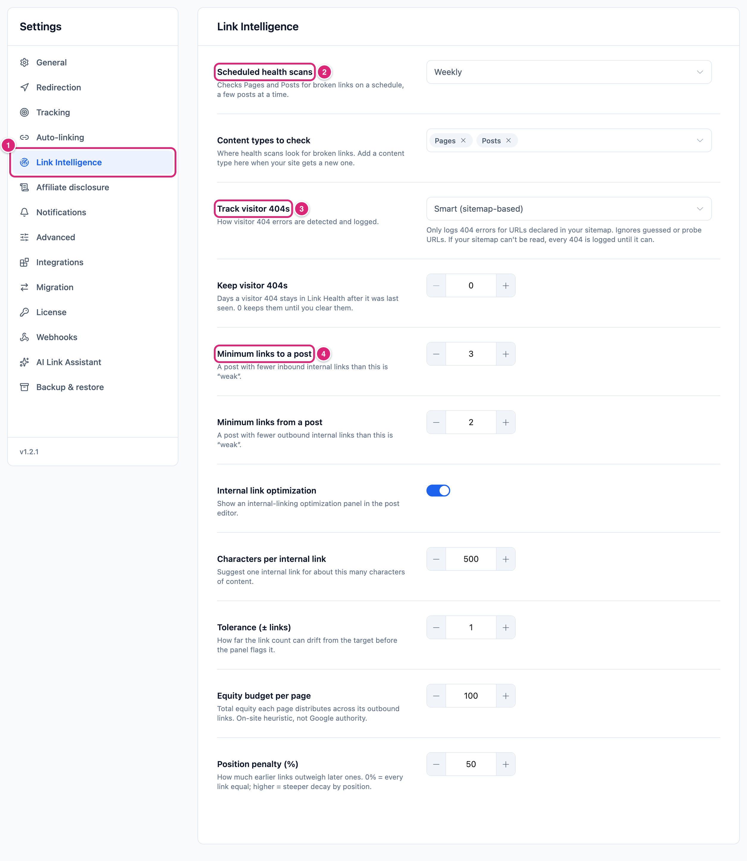Increase Equity budget per page

click(506, 696)
